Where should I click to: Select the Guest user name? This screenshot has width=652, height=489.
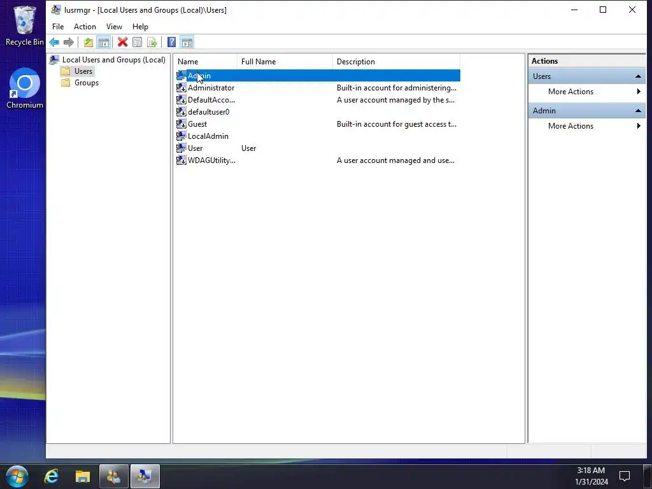coord(197,124)
